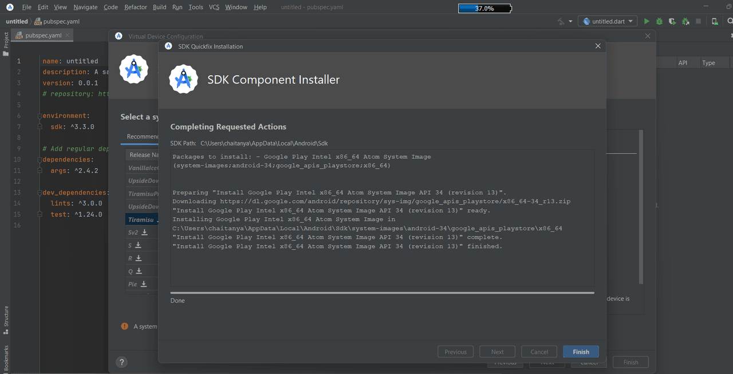Open the untitled.dart run configuration dropdown
This screenshot has height=374, width=733.
pos(608,21)
